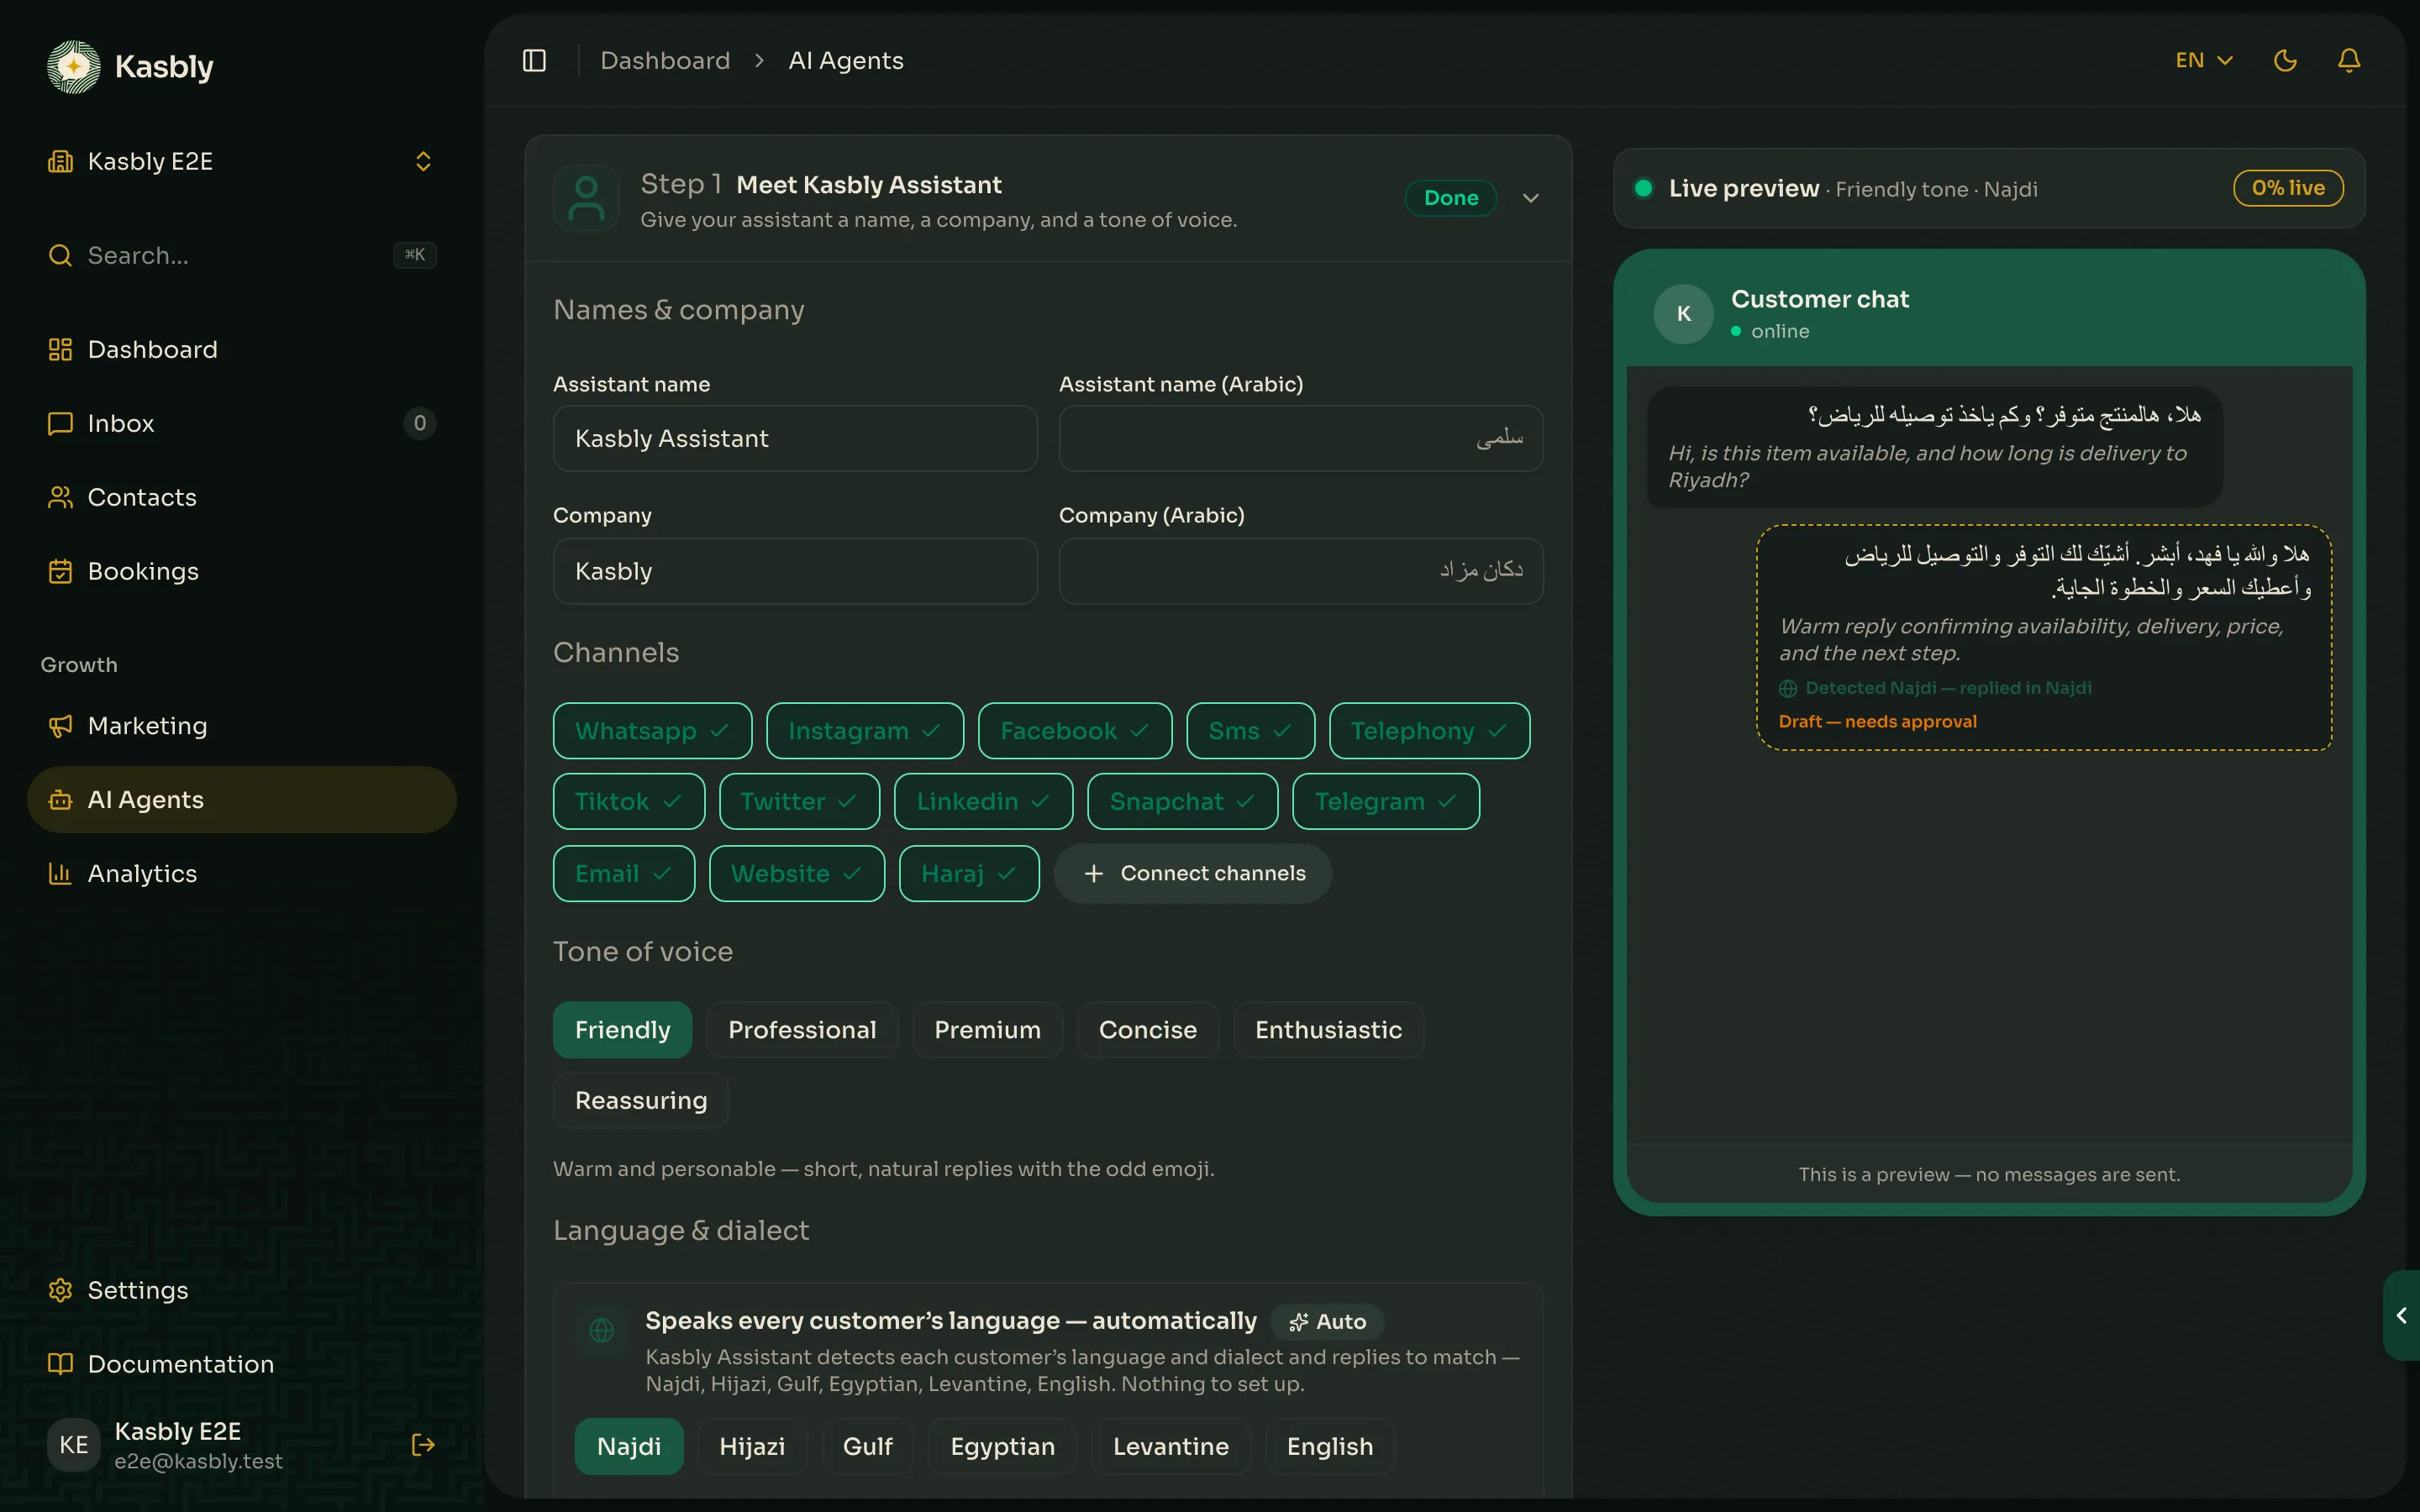Open Dashboard in the sidebar

pyautogui.click(x=241, y=349)
